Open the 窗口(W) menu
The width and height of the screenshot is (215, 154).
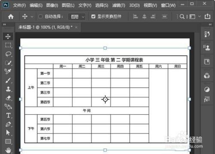168,6
